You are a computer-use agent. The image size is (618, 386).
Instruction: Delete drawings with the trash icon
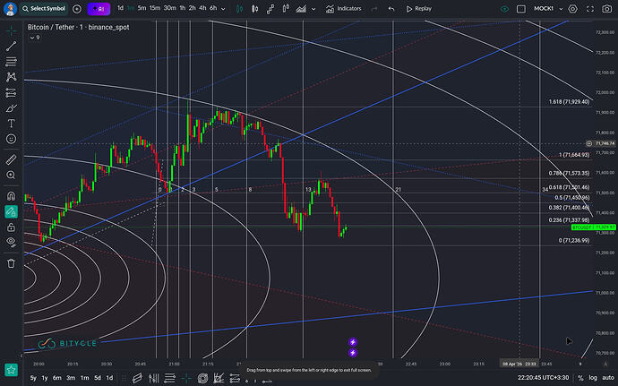click(11, 263)
